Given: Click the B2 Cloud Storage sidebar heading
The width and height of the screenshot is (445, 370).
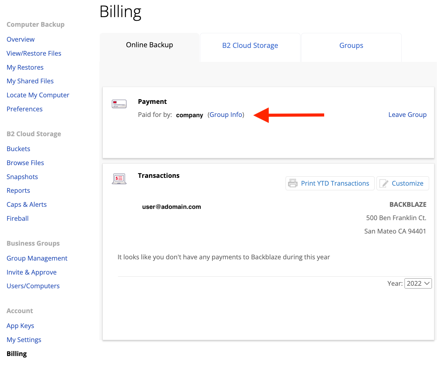Looking at the screenshot, I should tap(34, 134).
